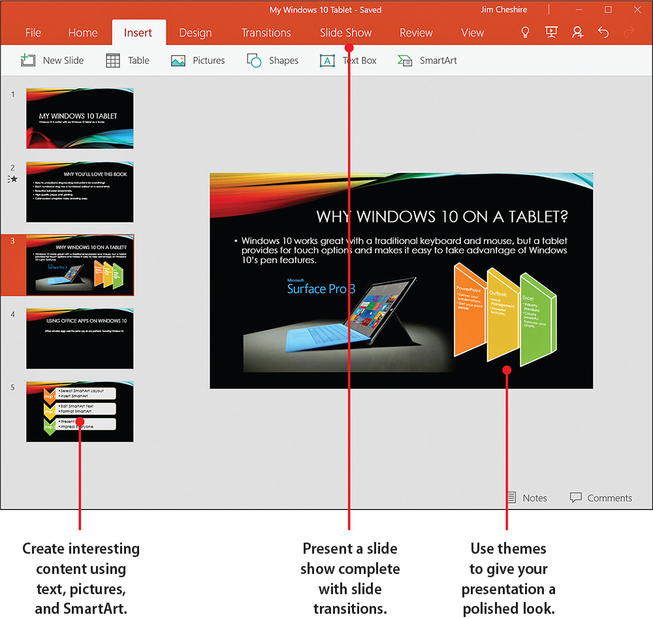The width and height of the screenshot is (653, 619).
Task: Select the orange PowerPoint SmartArt panel
Action: pos(470,309)
